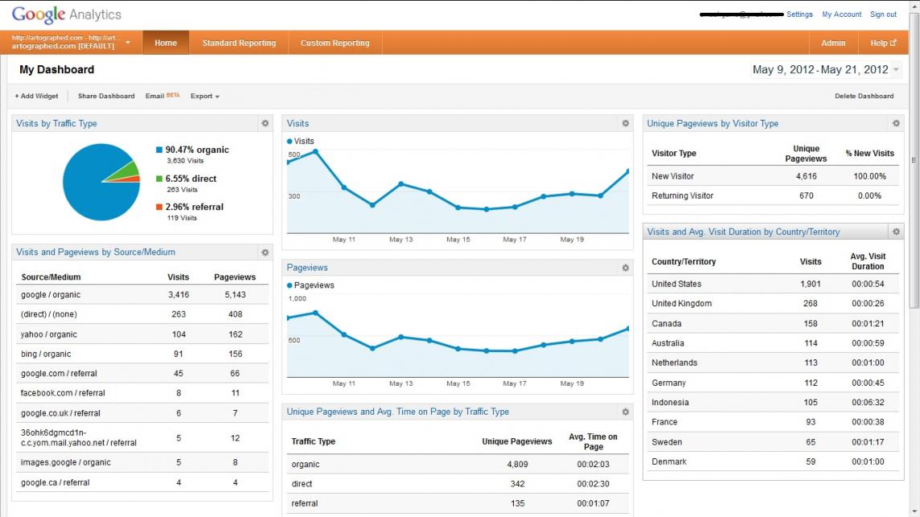Click the Returning Visitor row

click(774, 196)
